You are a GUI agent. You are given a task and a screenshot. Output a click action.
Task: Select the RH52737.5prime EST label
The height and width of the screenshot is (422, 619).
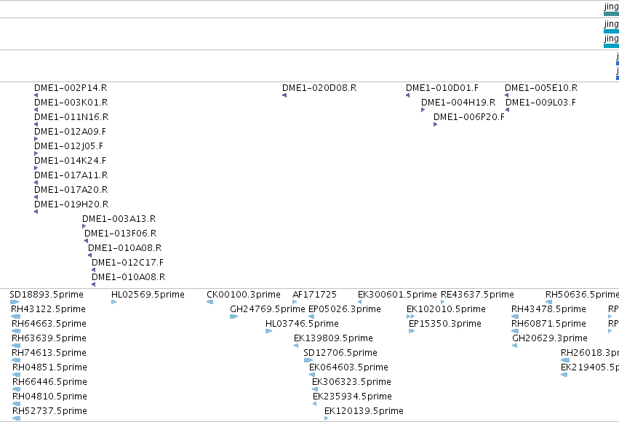point(49,411)
